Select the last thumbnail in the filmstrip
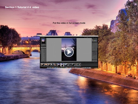138x104 pixels. (79, 65)
